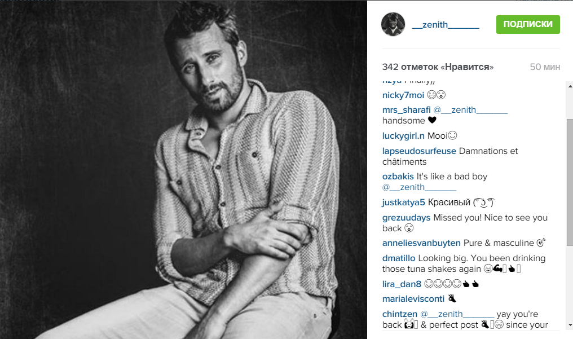Open grezuudays's profile
573x339 pixels.
click(407, 218)
